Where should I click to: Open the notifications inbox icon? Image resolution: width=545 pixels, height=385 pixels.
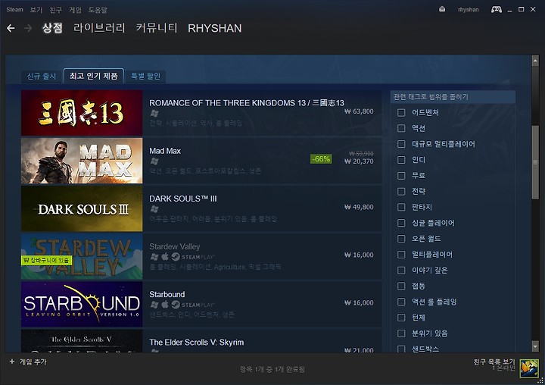click(x=442, y=9)
